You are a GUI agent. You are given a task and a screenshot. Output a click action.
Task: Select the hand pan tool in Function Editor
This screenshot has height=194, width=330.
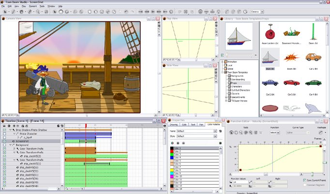(x=236, y=132)
